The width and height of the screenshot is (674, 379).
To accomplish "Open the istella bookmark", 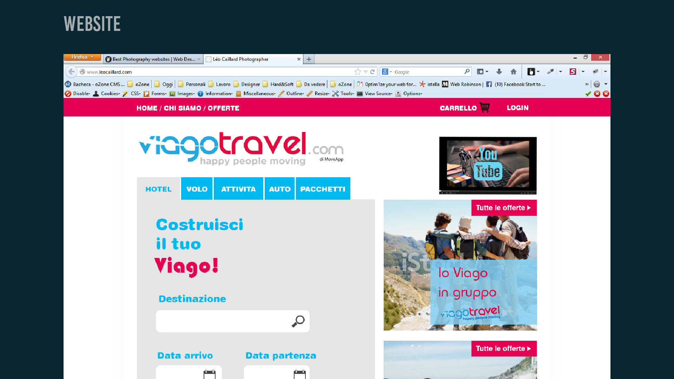I will pos(429,84).
